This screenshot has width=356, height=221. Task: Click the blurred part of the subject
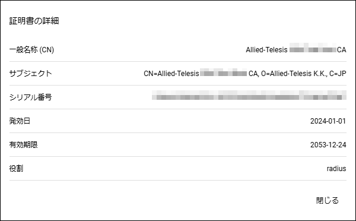point(224,72)
